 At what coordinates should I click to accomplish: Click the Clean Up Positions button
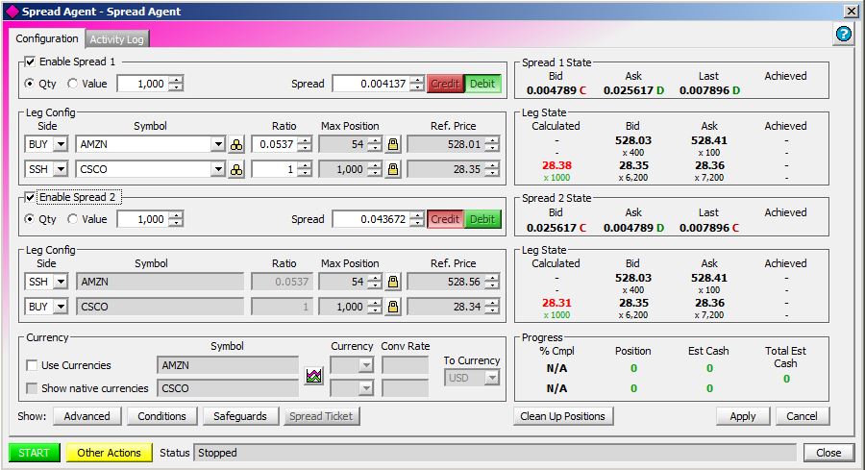(x=562, y=416)
